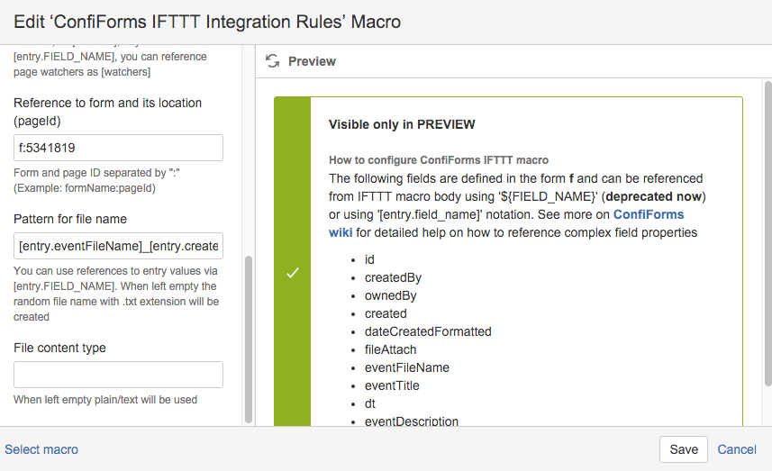Click the preview pane scrollbar

pyautogui.click(x=767, y=234)
